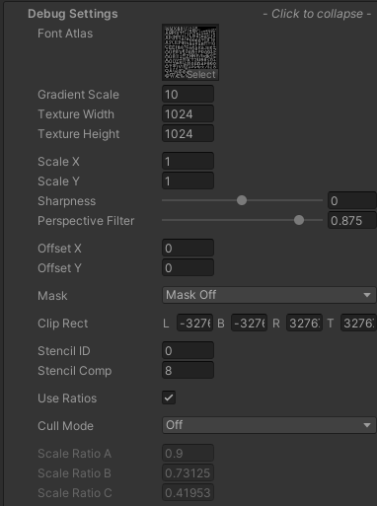
Task: Click the Offset X label
Action: [59, 249]
